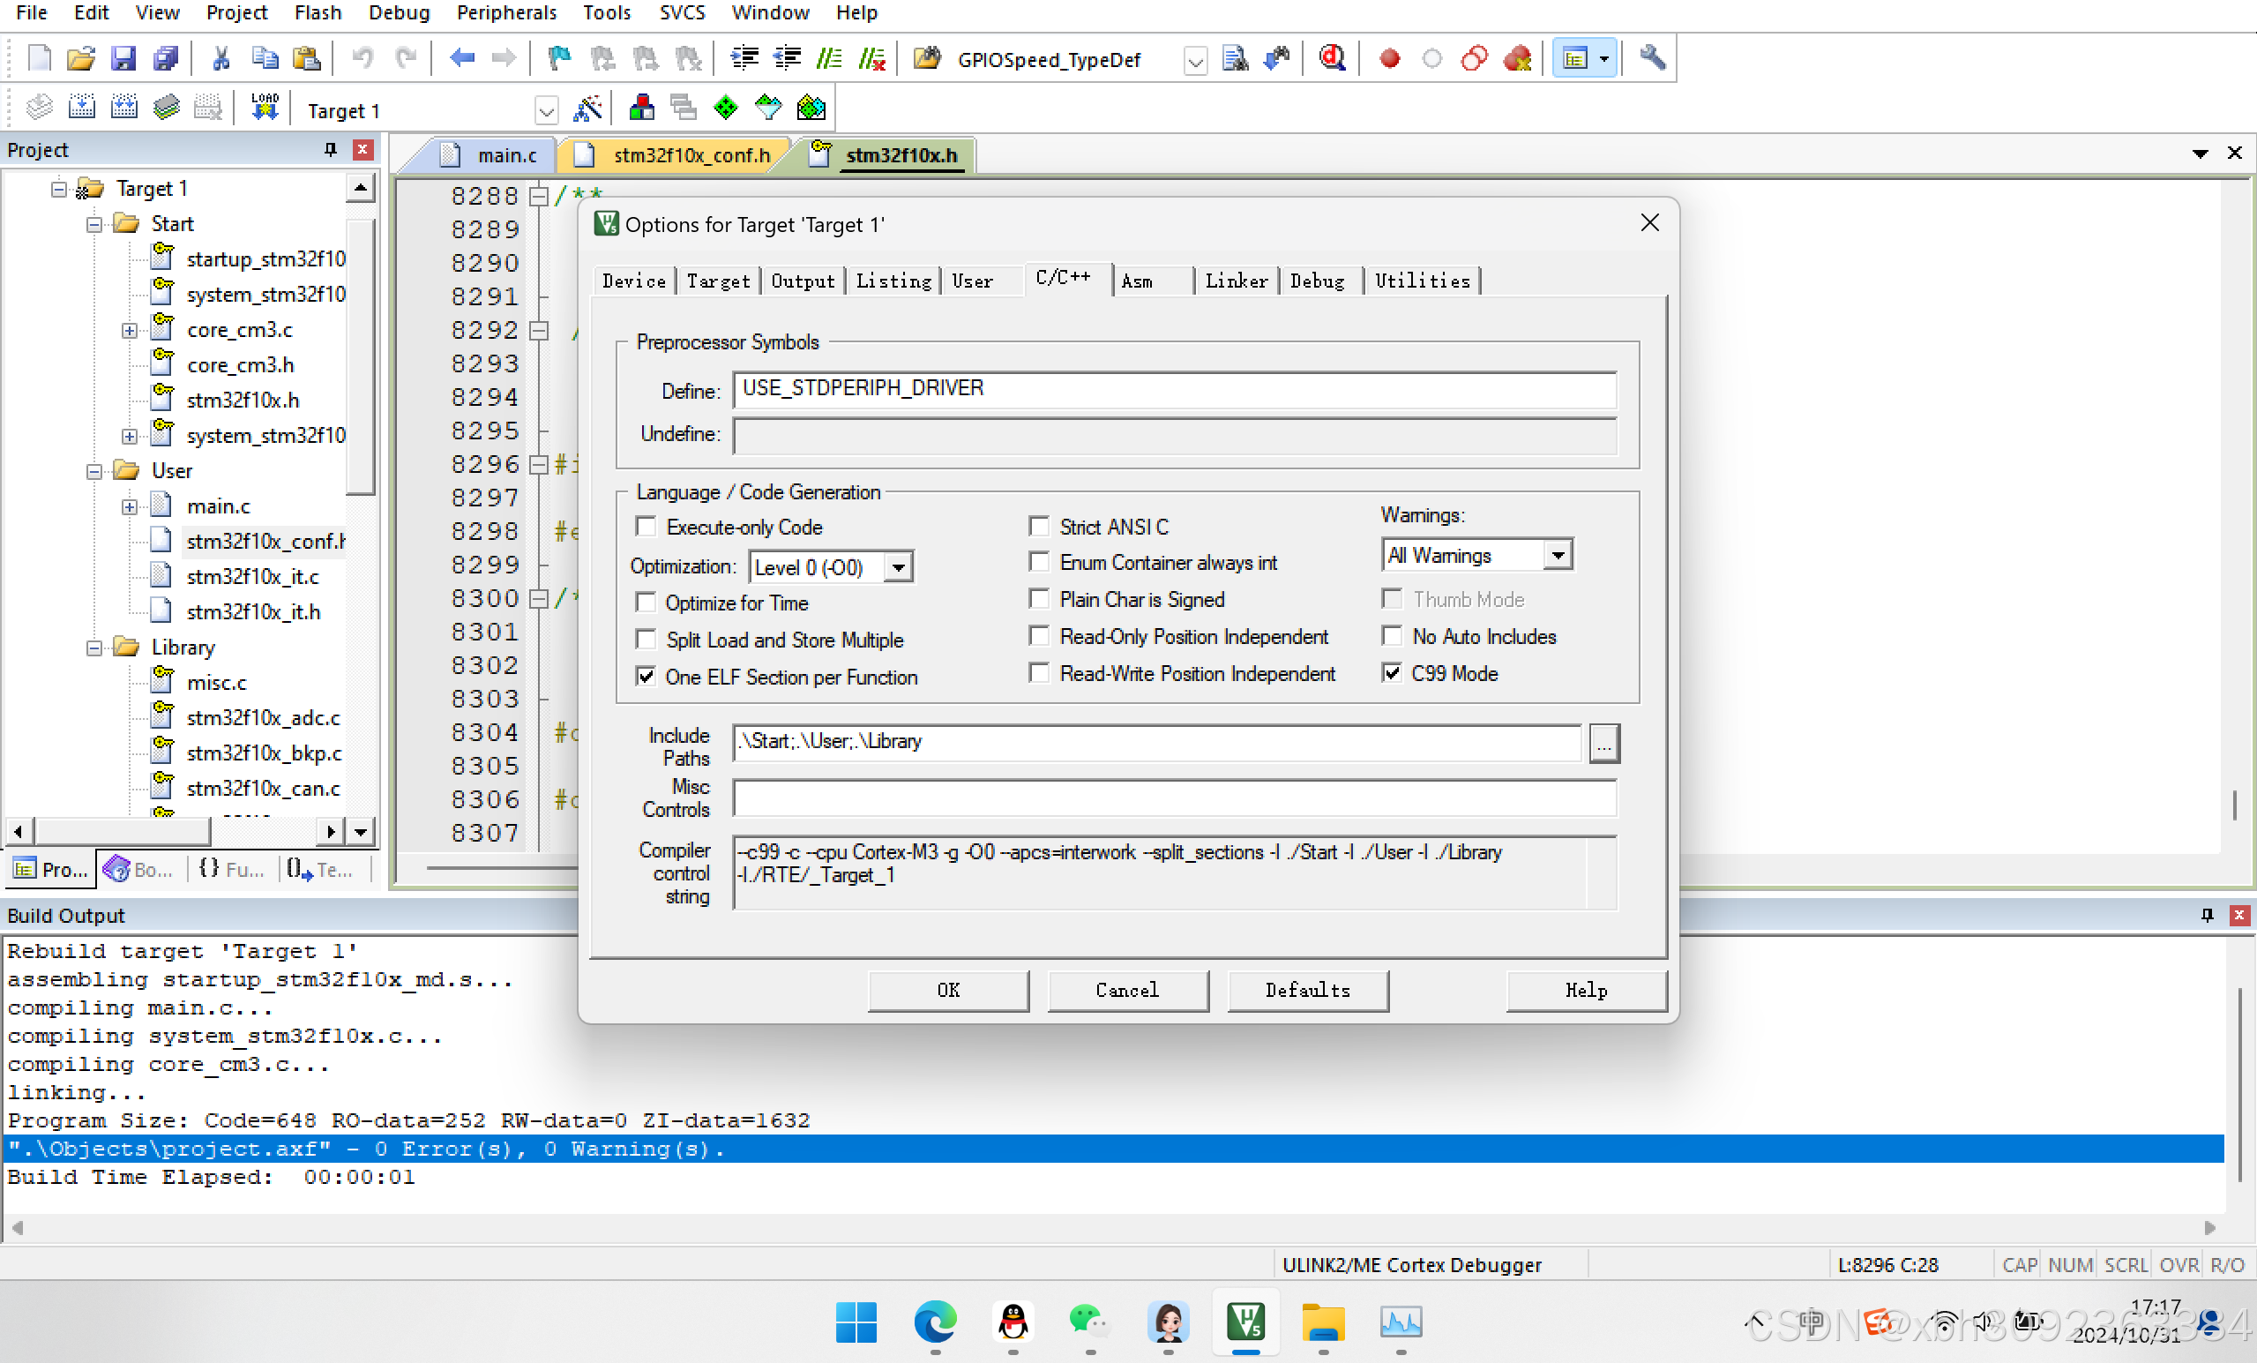
Task: Collapse the Library folder in project tree
Action: (x=93, y=648)
